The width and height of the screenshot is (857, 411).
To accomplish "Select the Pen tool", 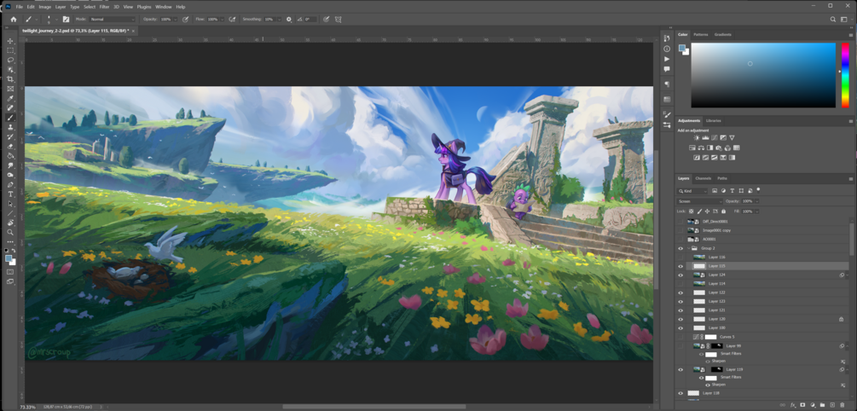I will 10,185.
